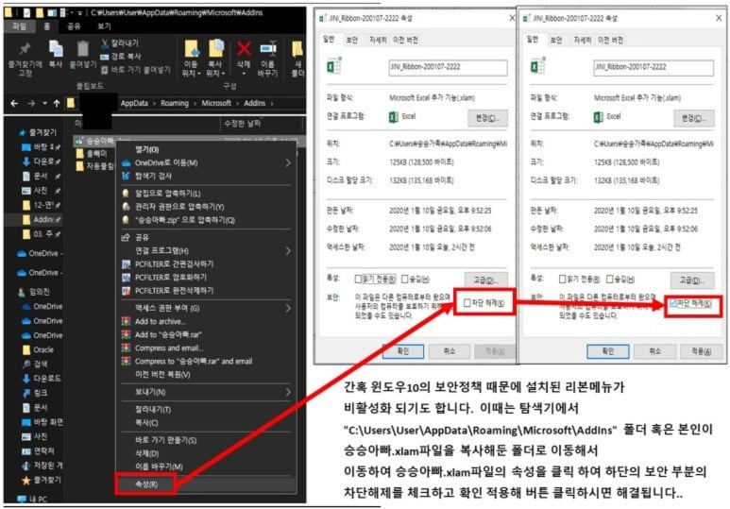Click the back arrow in Explorer navigation
The height and width of the screenshot is (509, 730).
coord(14,103)
